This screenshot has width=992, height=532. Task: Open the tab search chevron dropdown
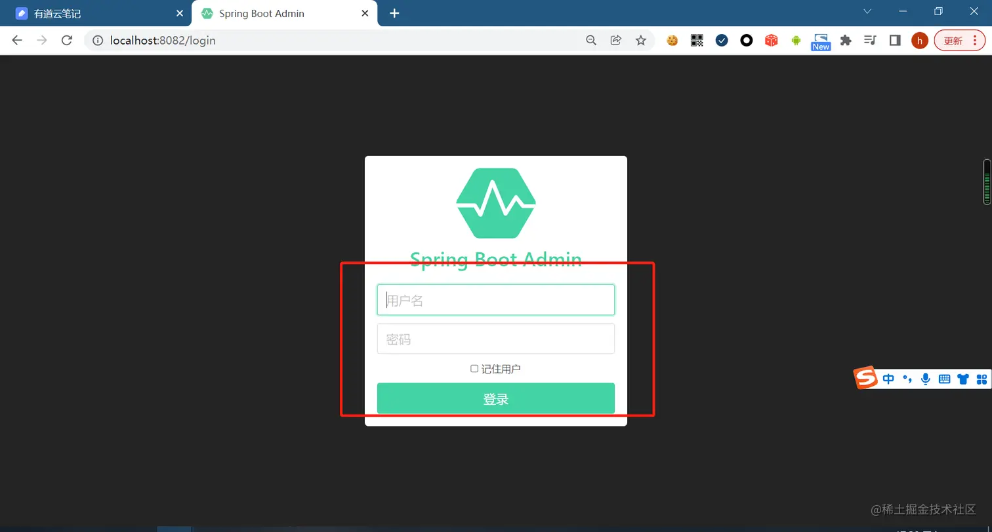(x=867, y=12)
